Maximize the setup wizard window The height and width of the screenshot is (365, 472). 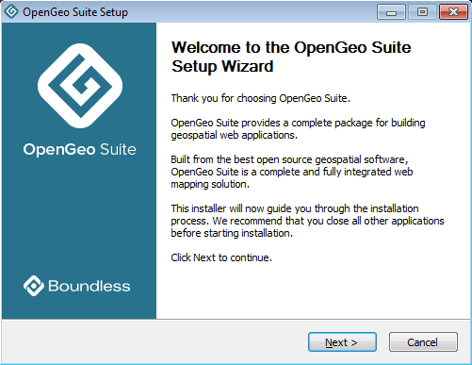422,12
